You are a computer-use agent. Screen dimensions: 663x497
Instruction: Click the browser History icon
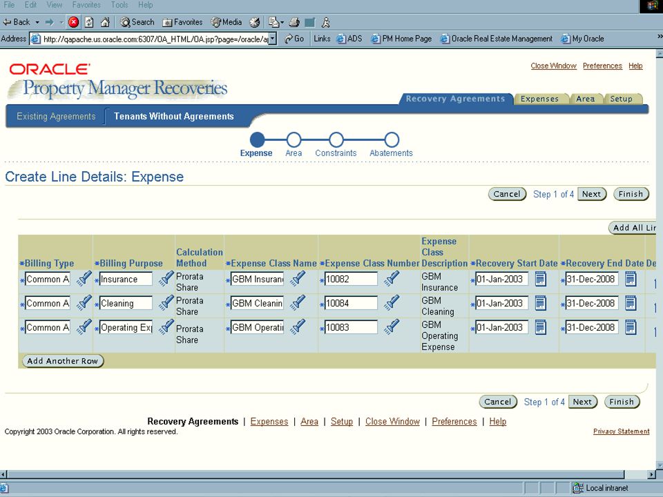point(255,22)
